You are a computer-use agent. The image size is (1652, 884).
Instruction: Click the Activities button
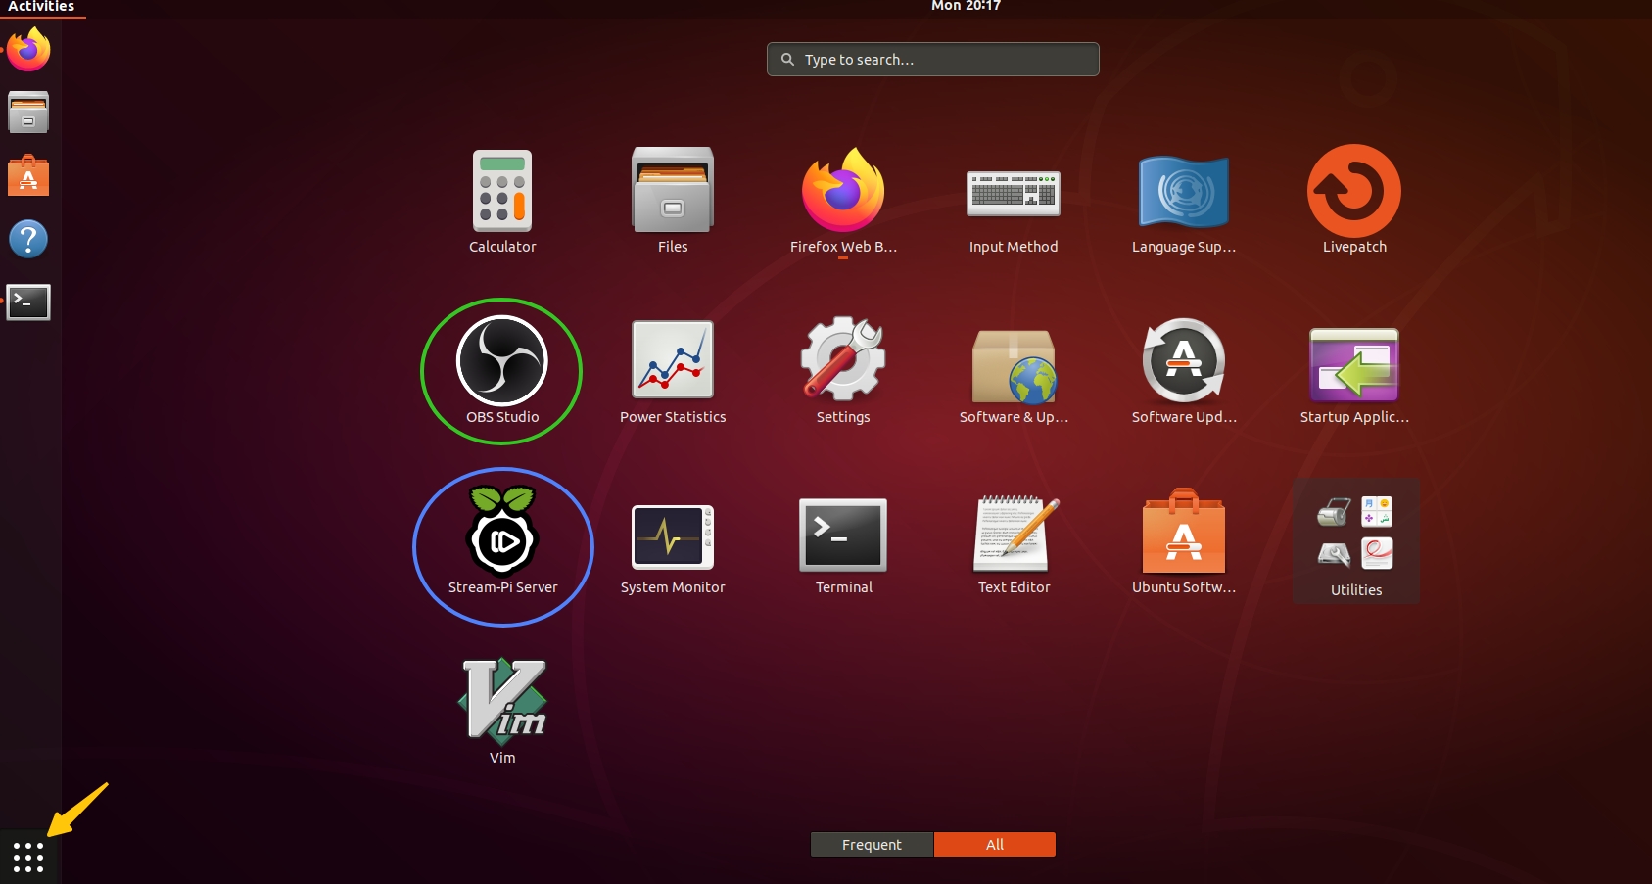(x=41, y=7)
